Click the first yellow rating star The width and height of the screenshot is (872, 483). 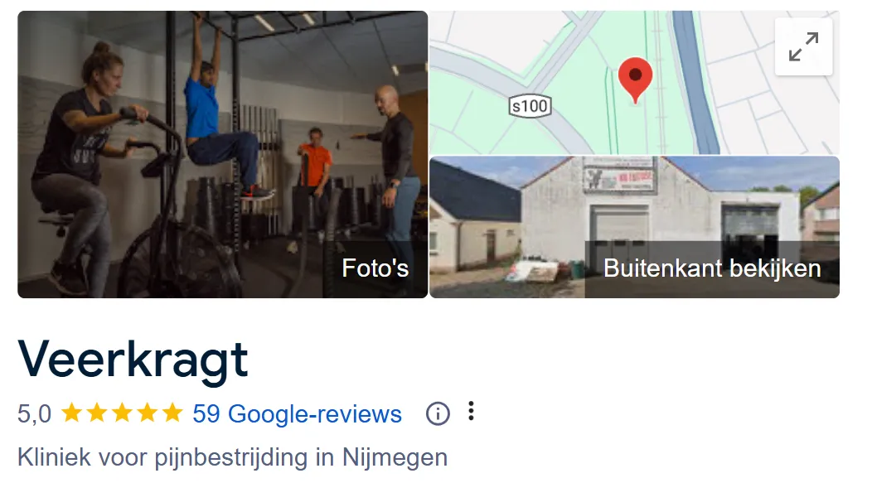click(71, 413)
